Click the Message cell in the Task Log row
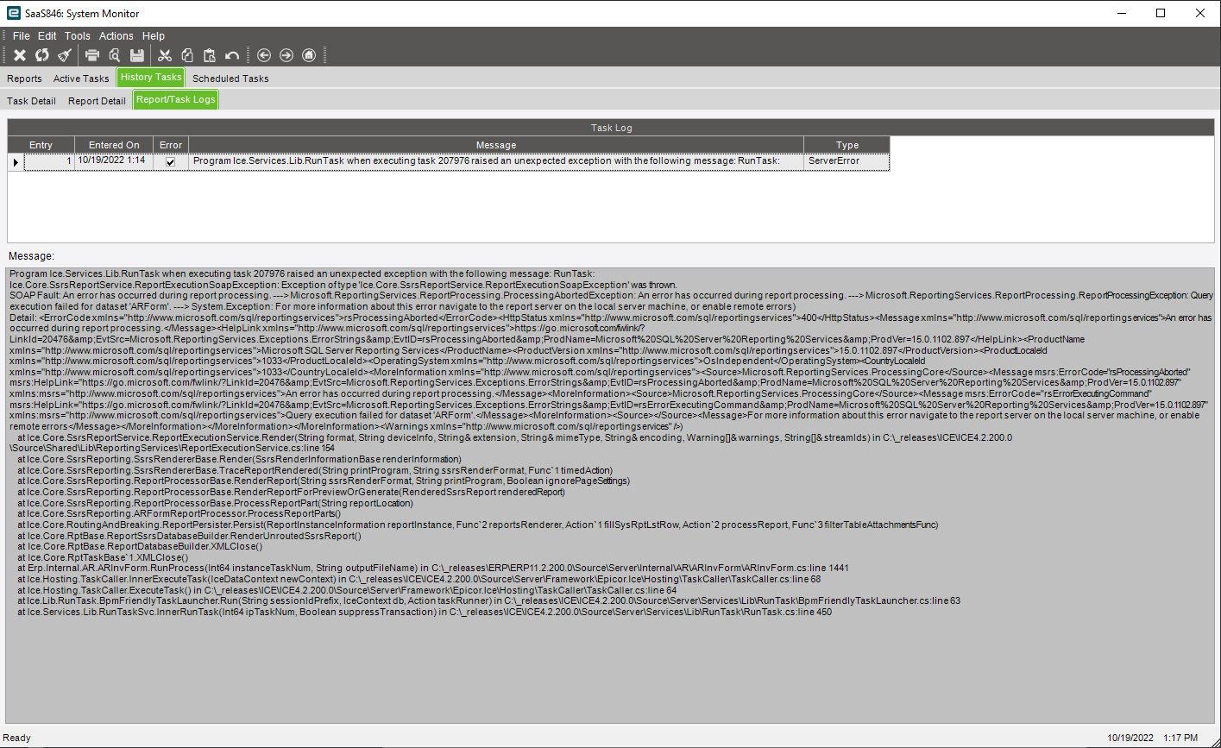1221x748 pixels. (496, 161)
